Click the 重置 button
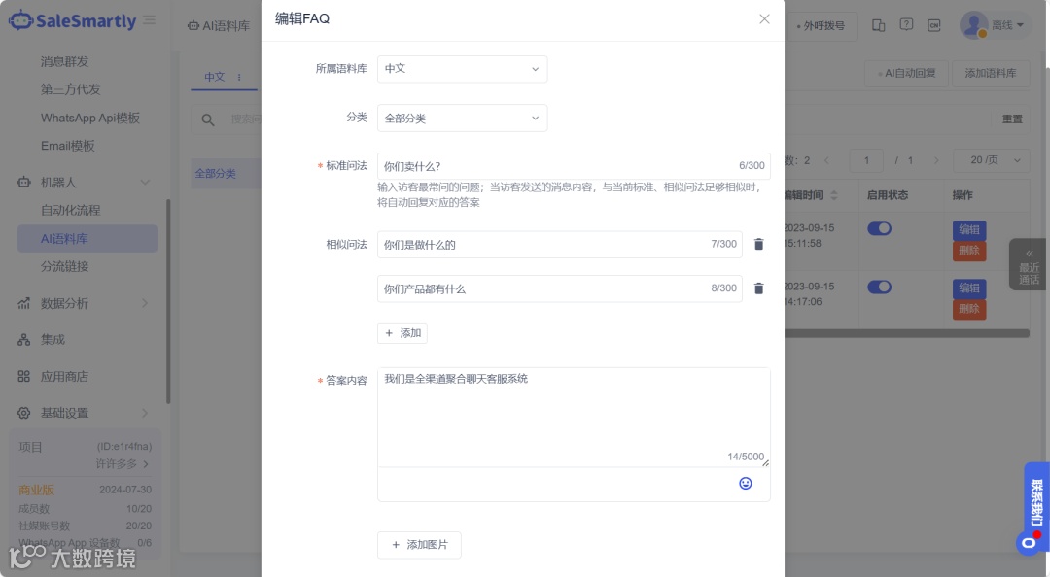1050x577 pixels. [1012, 119]
